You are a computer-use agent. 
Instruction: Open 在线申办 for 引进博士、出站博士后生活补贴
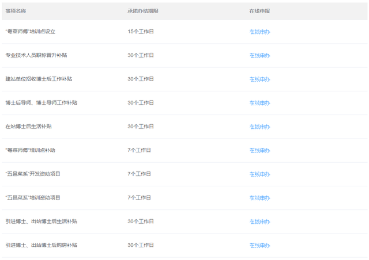[x=259, y=221]
